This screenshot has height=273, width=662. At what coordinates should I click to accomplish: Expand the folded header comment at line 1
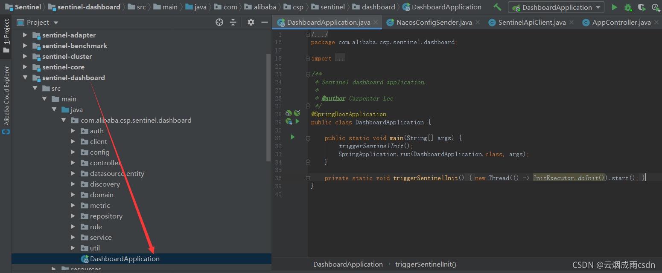308,34
